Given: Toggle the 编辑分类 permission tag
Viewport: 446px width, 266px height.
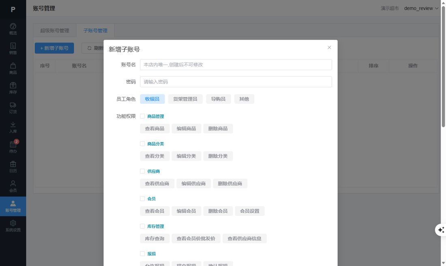Looking at the screenshot, I should tap(187, 156).
